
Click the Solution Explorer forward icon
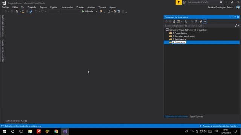point(170,21)
